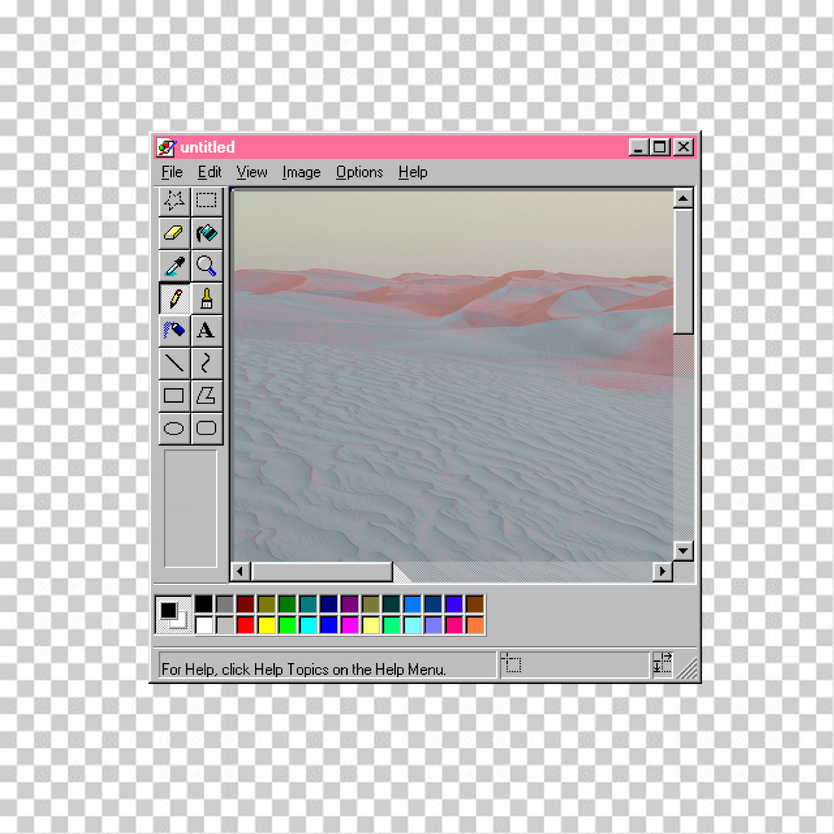Screen dimensions: 834x834
Task: Click the scroll down arrow button
Action: point(683,551)
